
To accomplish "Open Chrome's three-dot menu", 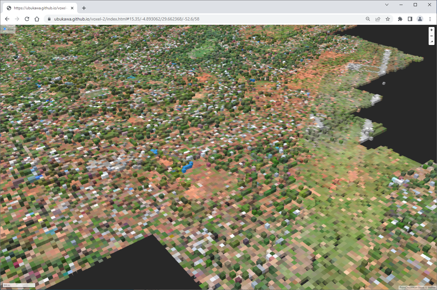I will coord(430,19).
